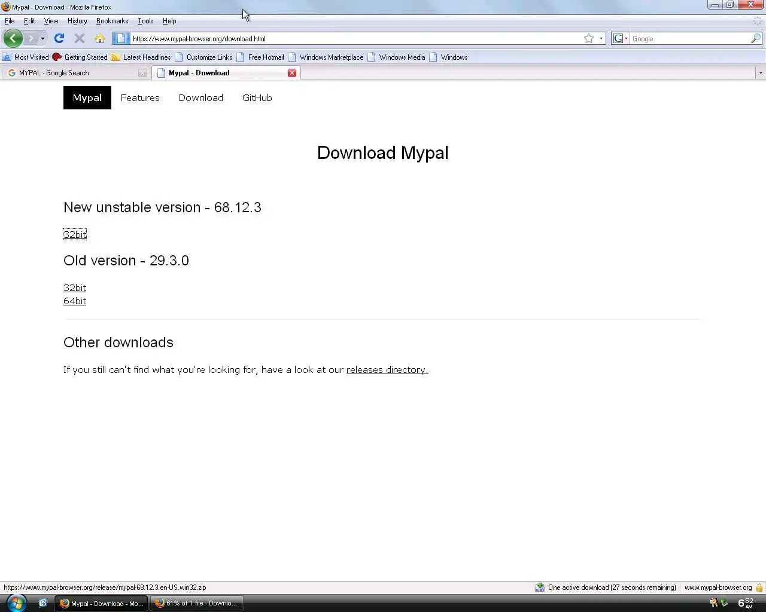Close the Mypal - Download tab
Screen dimensions: 766x612
pos(292,73)
